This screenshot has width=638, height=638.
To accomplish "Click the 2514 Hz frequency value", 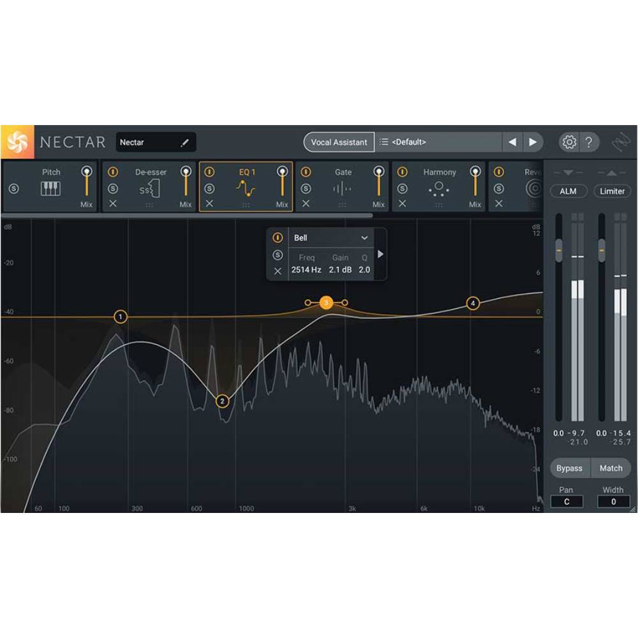I will pos(306,270).
